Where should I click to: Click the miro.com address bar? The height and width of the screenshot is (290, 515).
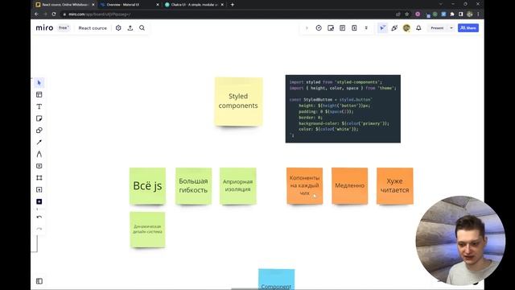227,14
